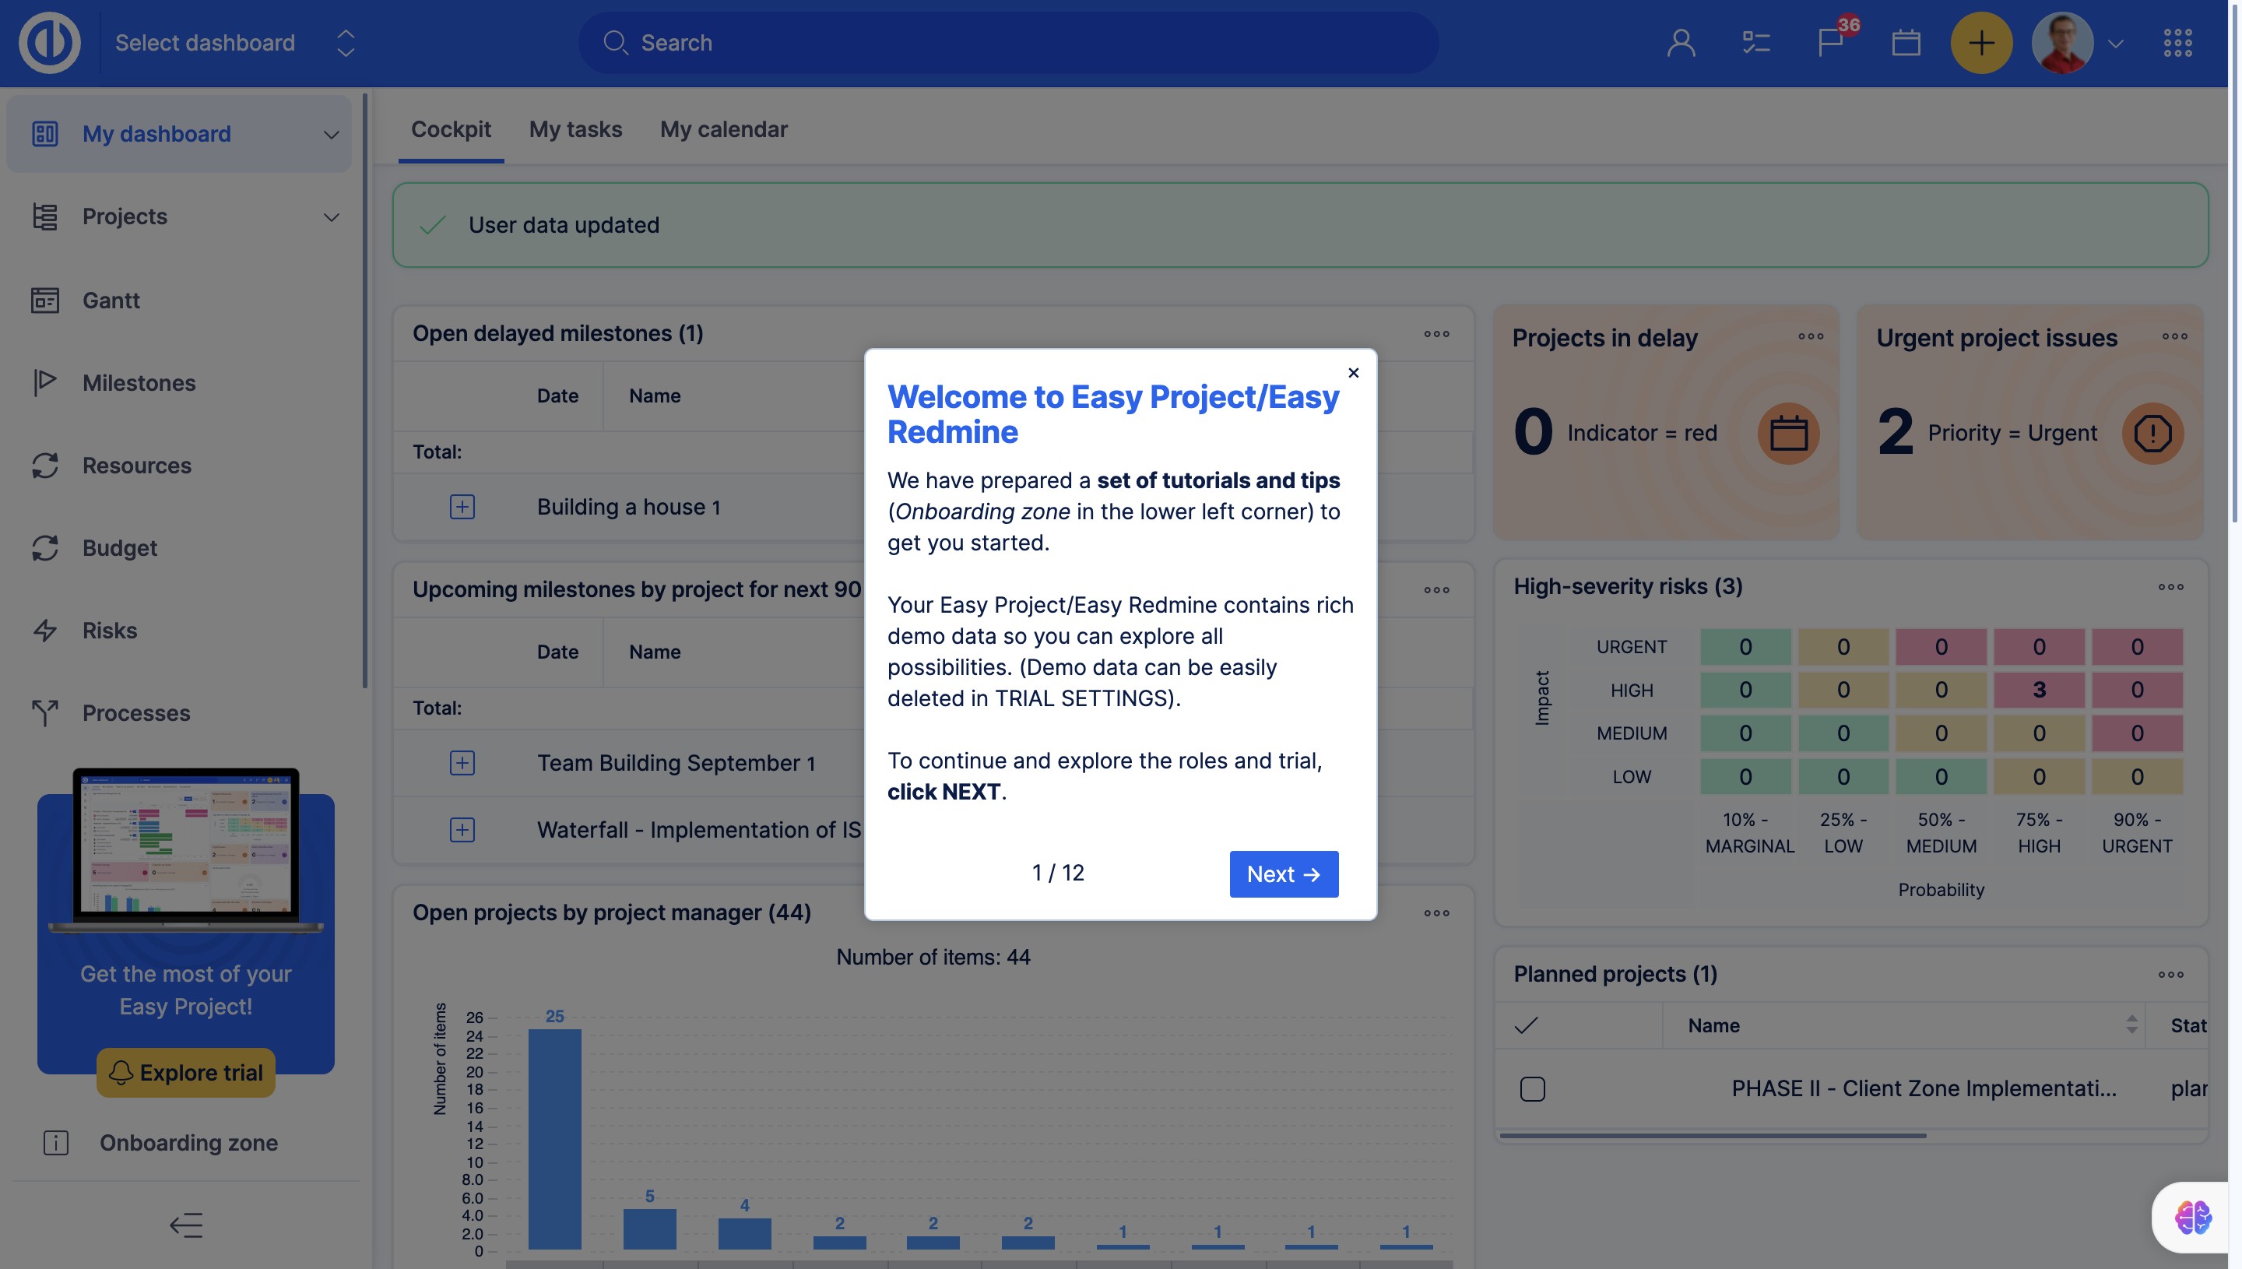The height and width of the screenshot is (1269, 2242).
Task: Click the yellow plus create-new button
Action: [x=1980, y=43]
